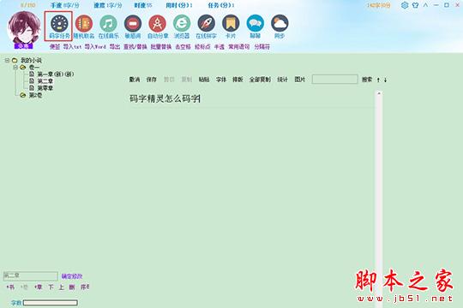Open the chat bubbles icon
This screenshot has width=463, height=308.
[256, 23]
